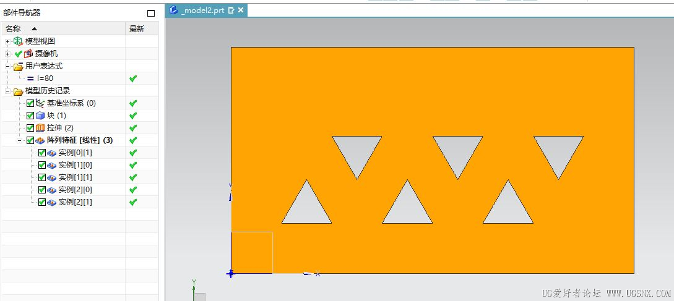Sort by the 最新 column header

coord(141,29)
